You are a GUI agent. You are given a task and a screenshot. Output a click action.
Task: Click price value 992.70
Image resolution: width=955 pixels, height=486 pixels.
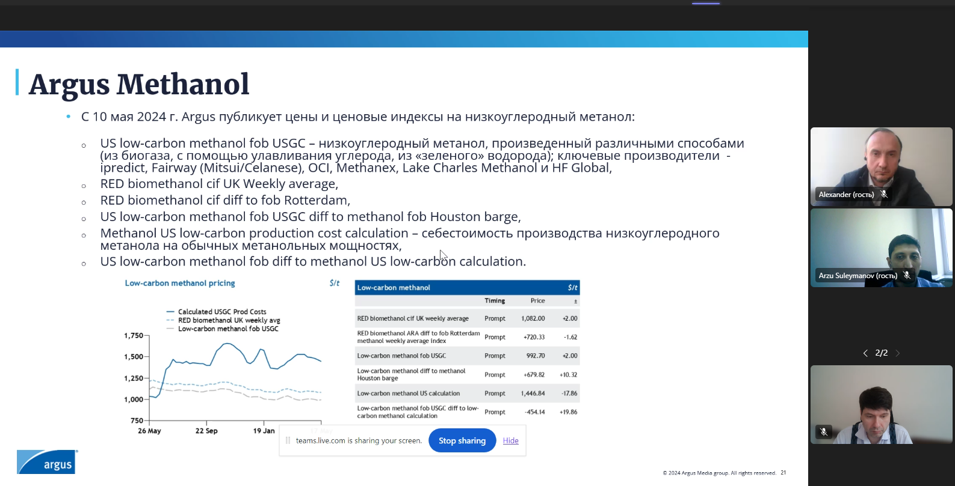[536, 356]
